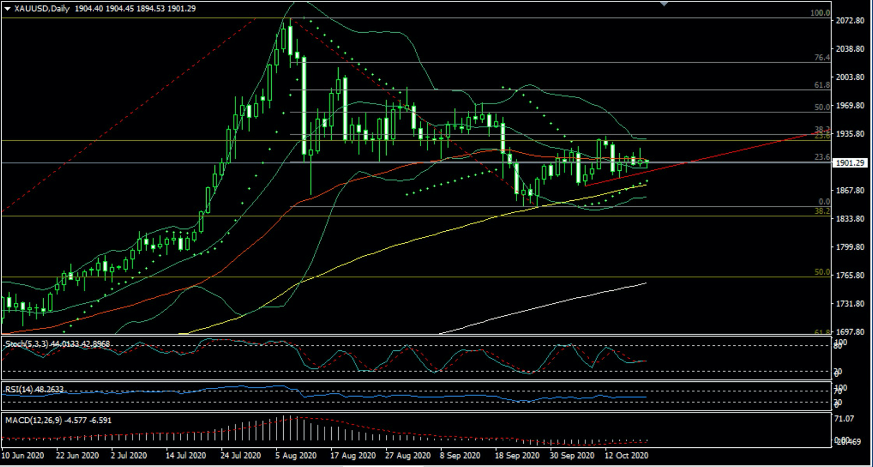The width and height of the screenshot is (873, 467).
Task: Click the 23.6 Fibonacci level label
Action: [x=822, y=157]
